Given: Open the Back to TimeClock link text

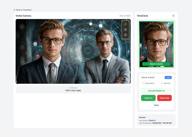Looking at the screenshot, I should [x=24, y=10].
